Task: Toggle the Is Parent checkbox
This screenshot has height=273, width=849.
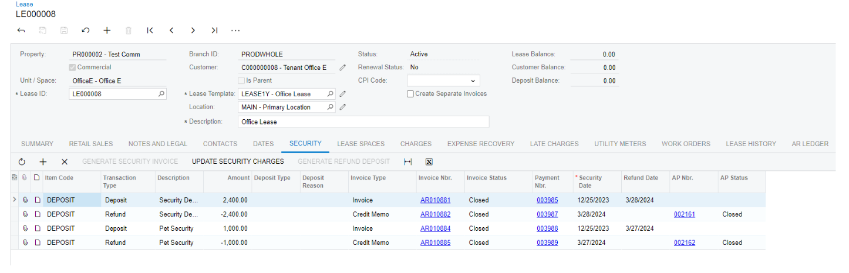Action: (x=241, y=80)
